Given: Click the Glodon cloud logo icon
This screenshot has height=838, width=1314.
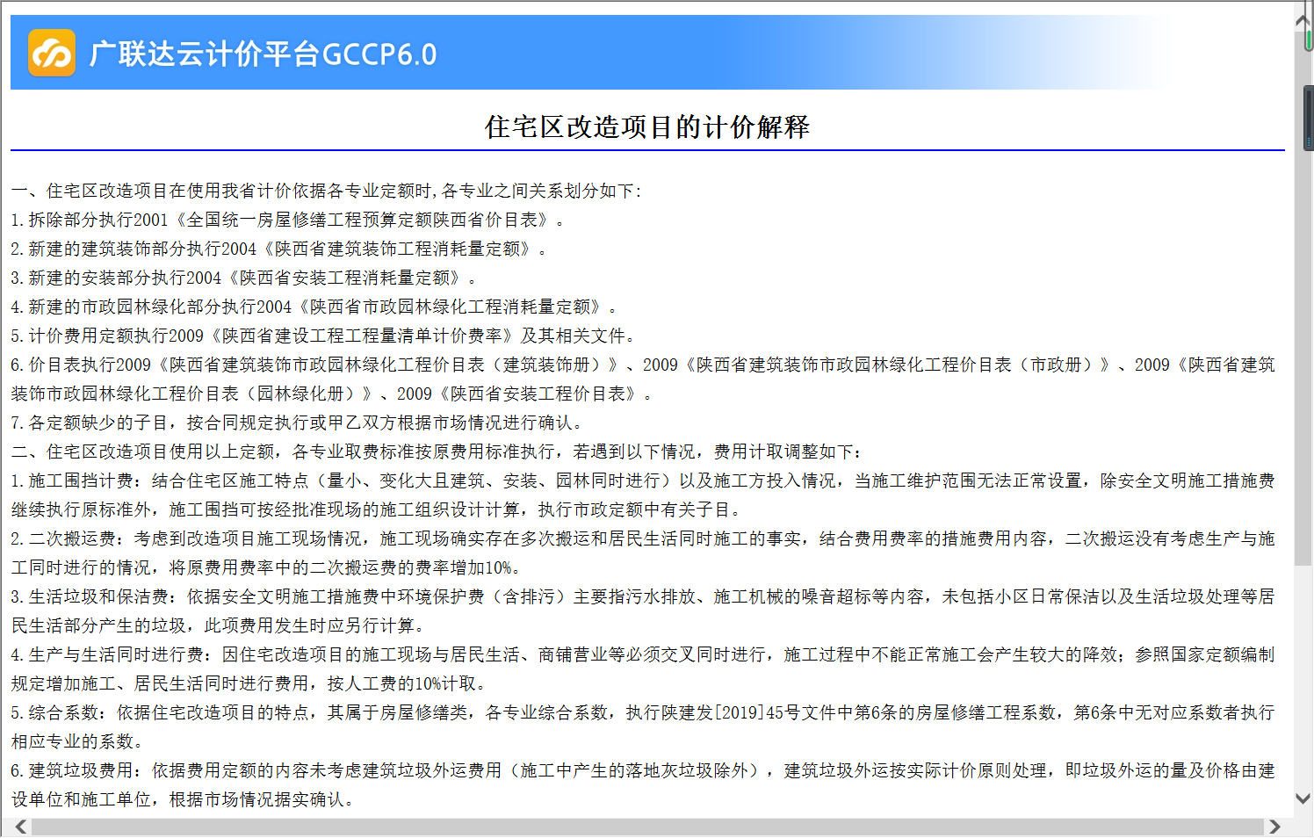Looking at the screenshot, I should click(52, 53).
